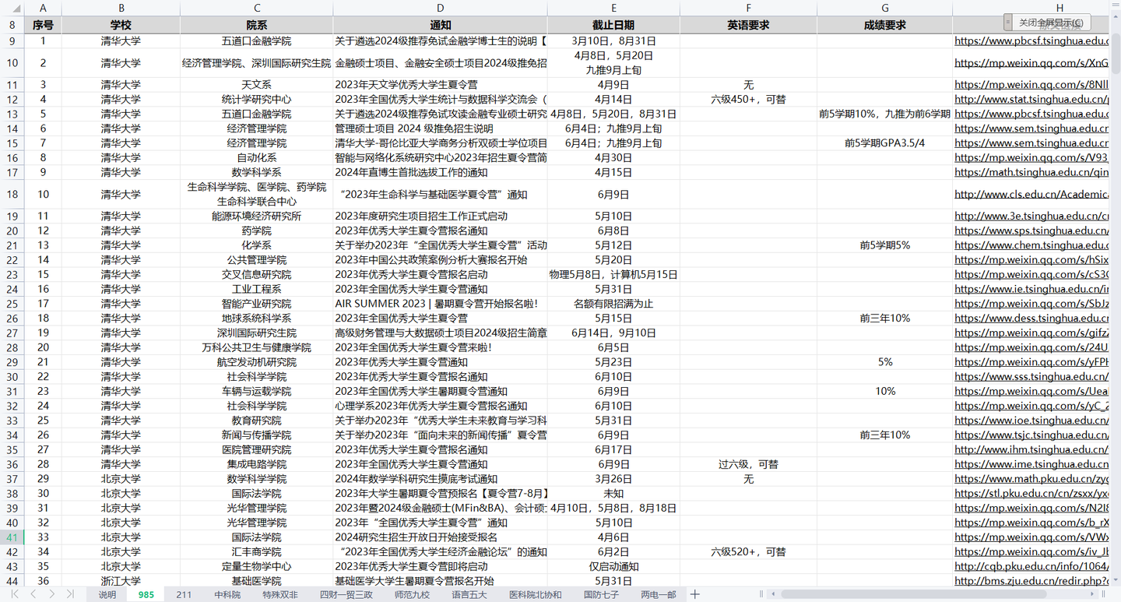Open the pbcsf.tsinghua.edu link in row 9

(x=1031, y=40)
